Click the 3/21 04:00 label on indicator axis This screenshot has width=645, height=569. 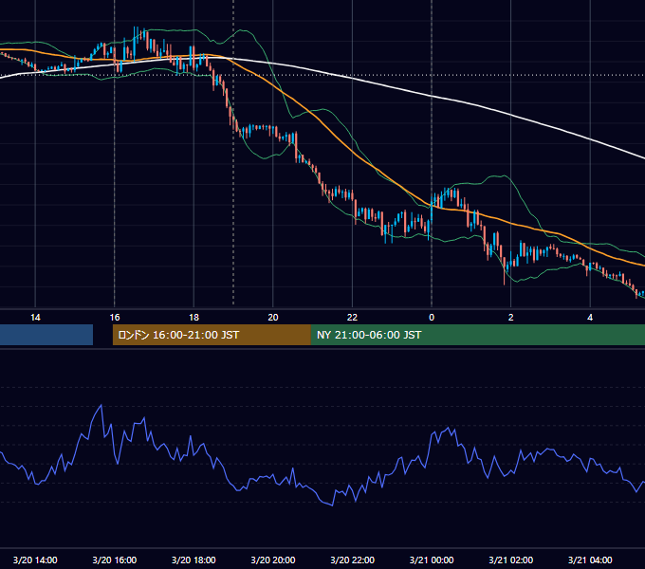point(590,560)
